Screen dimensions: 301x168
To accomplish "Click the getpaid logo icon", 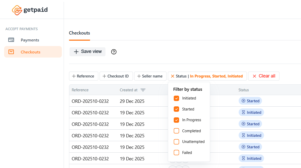I will coord(17,9).
